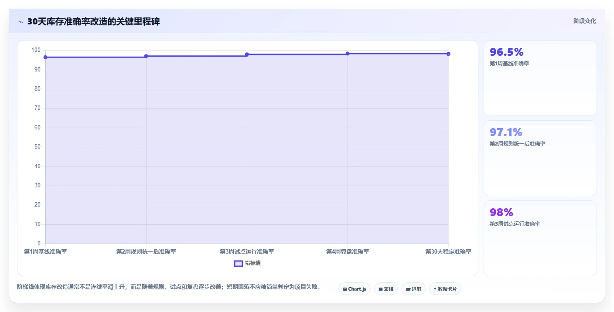Click x-axis label 第1周基线准确率
614x312 pixels.
click(45, 251)
